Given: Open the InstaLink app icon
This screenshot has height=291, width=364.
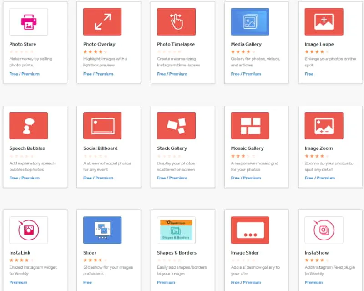Looking at the screenshot, I should [x=29, y=230].
